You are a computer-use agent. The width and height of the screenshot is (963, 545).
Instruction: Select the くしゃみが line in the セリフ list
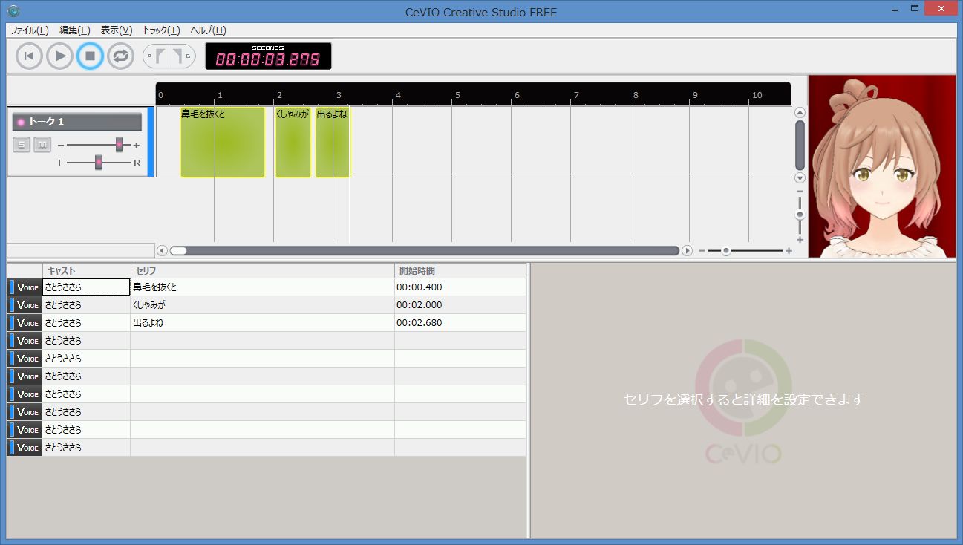263,305
